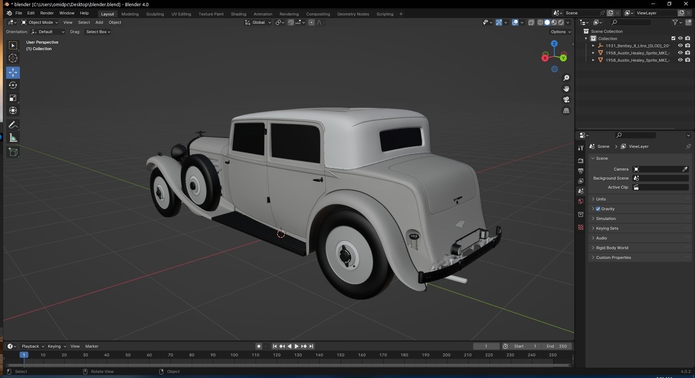This screenshot has height=378, width=695.
Task: Click the viewport zoom magnifier icon
Action: click(x=566, y=78)
